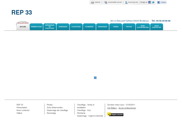
Task: Click the footer Vidéos link
Action: coord(19,113)
